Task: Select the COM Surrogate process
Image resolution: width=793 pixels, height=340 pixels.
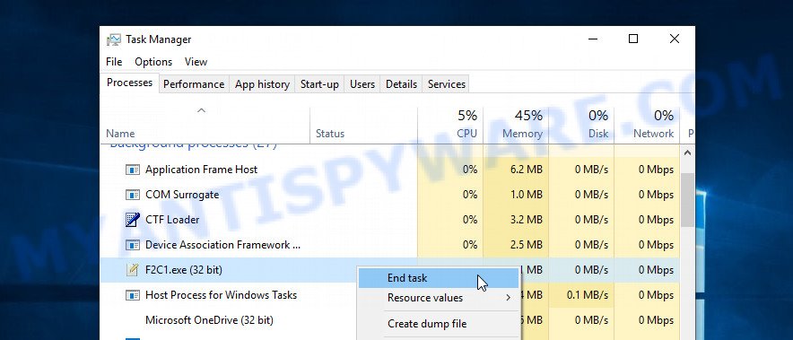Action: 390,195
